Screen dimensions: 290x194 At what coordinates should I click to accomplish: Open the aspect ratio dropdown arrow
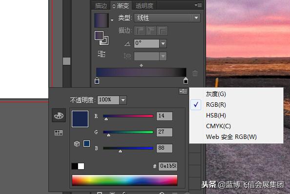(x=163, y=56)
